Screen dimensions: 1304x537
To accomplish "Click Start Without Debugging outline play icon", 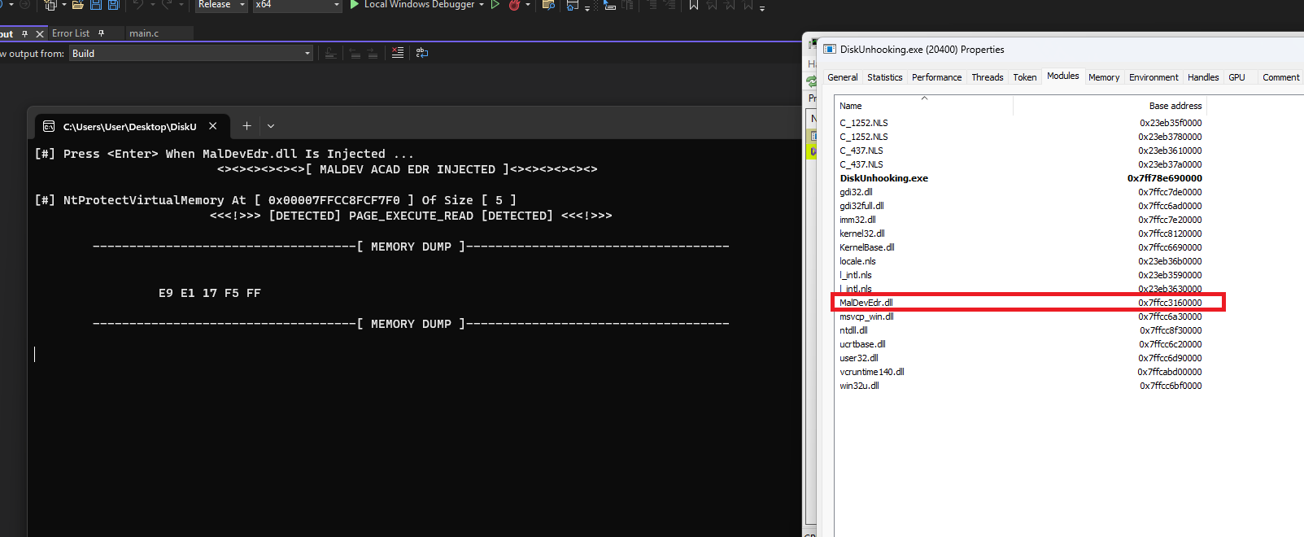I will 495,5.
